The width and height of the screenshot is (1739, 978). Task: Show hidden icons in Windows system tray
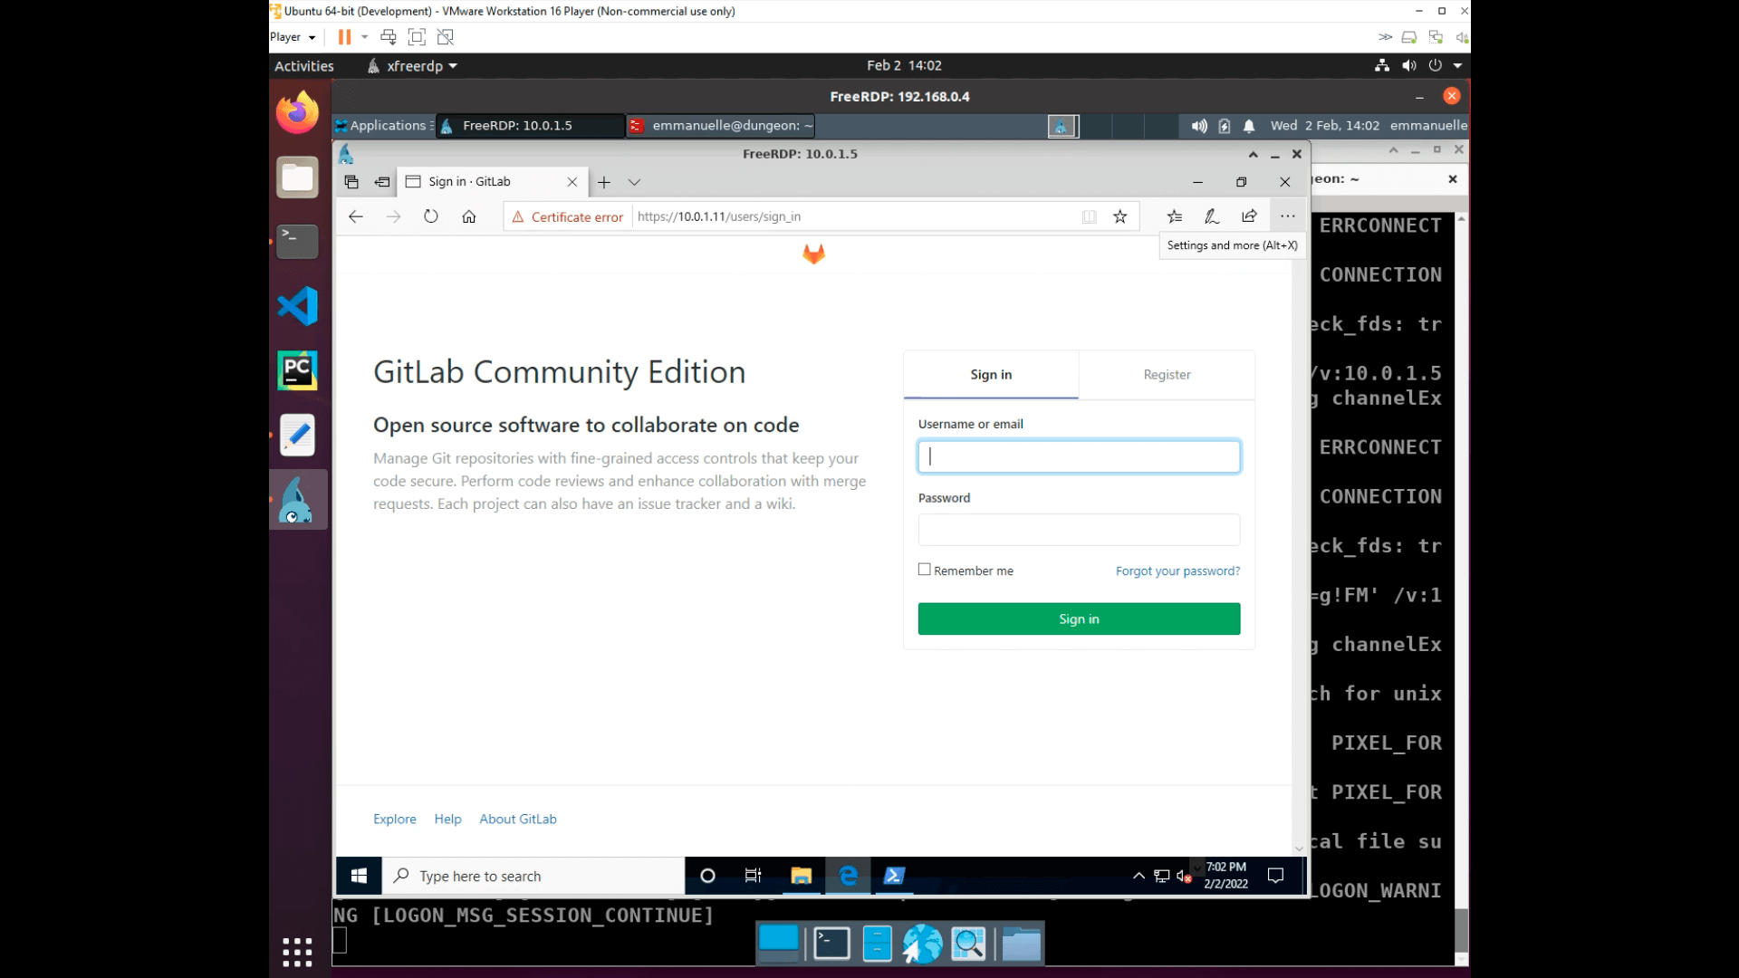1139,876
